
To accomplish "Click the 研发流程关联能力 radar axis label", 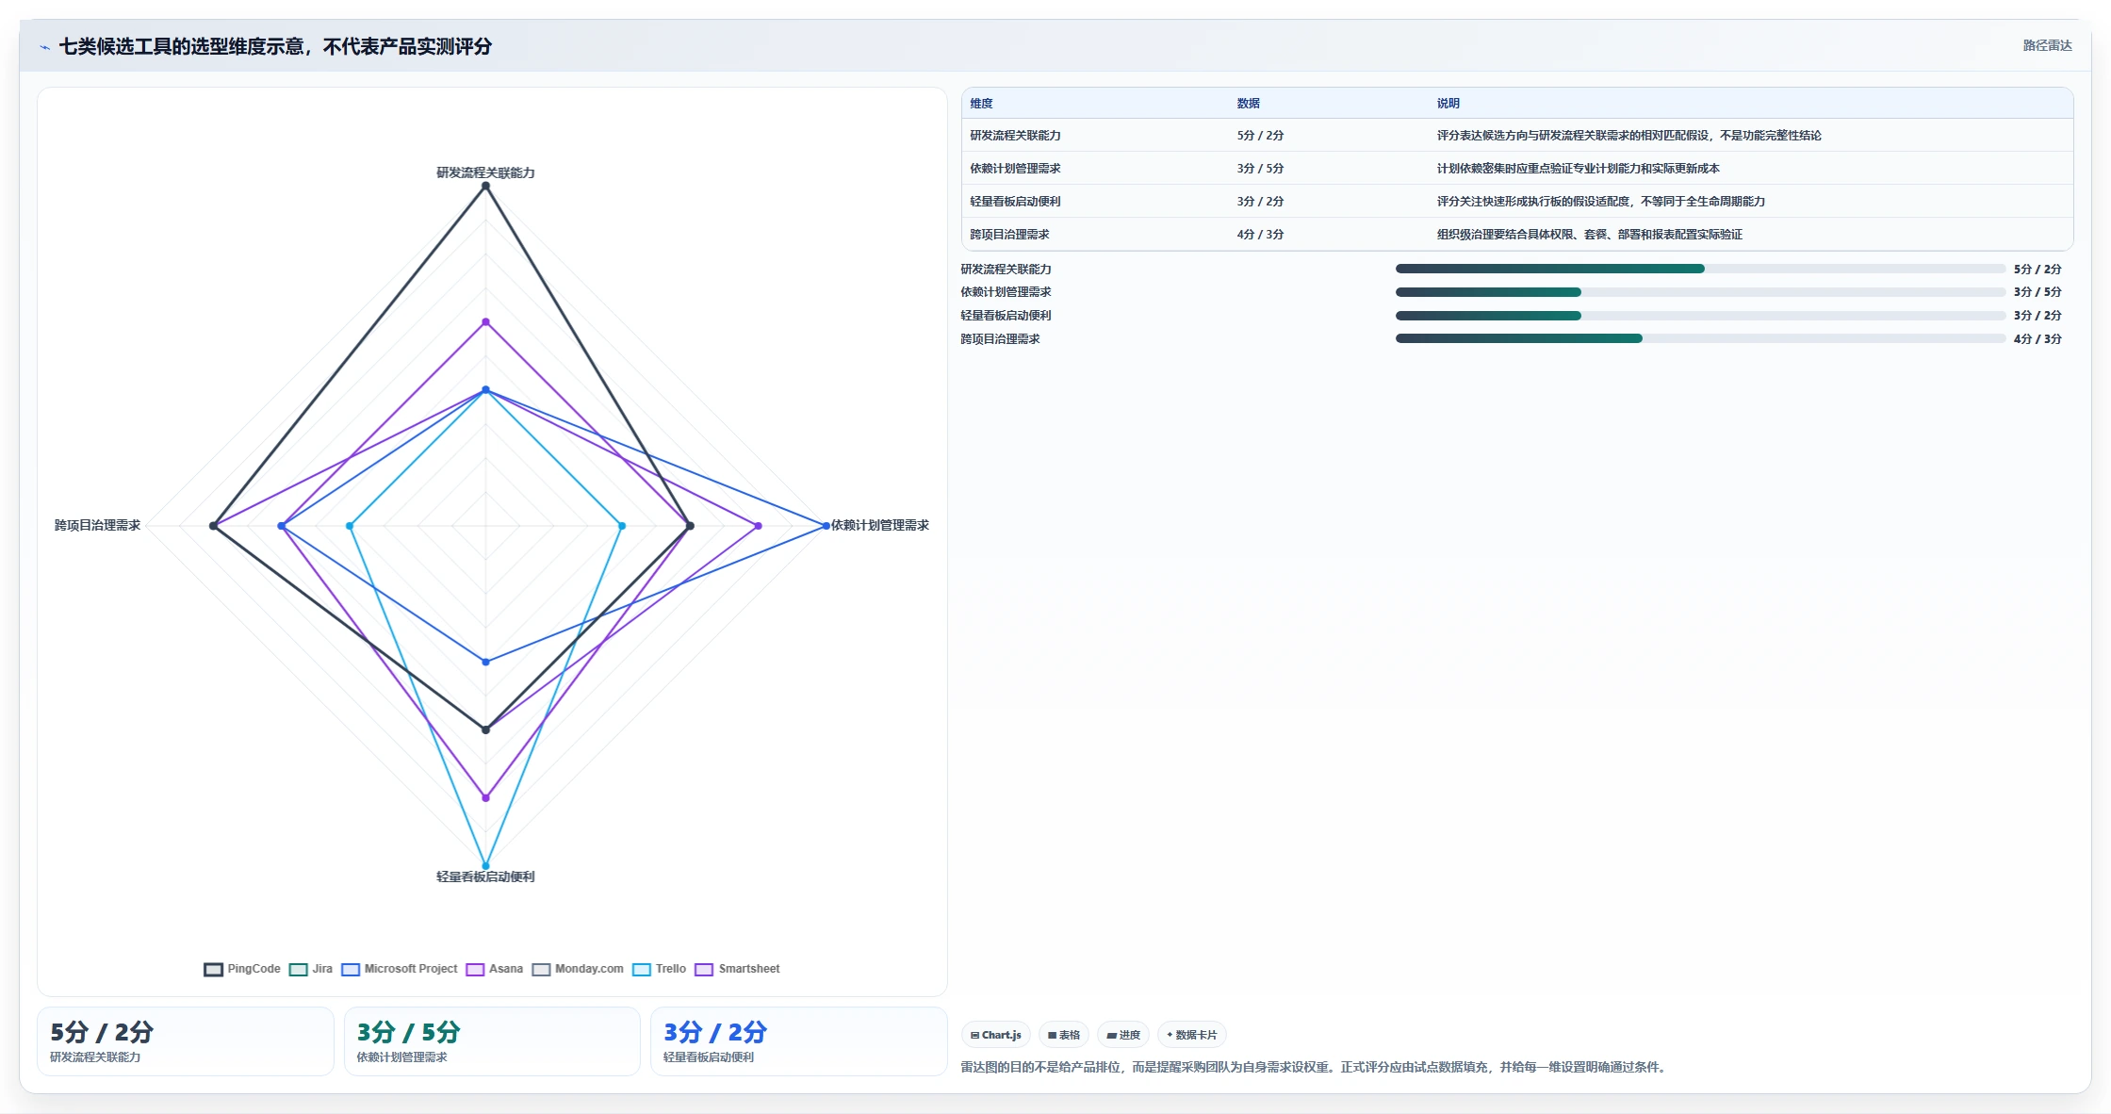I will [x=485, y=172].
